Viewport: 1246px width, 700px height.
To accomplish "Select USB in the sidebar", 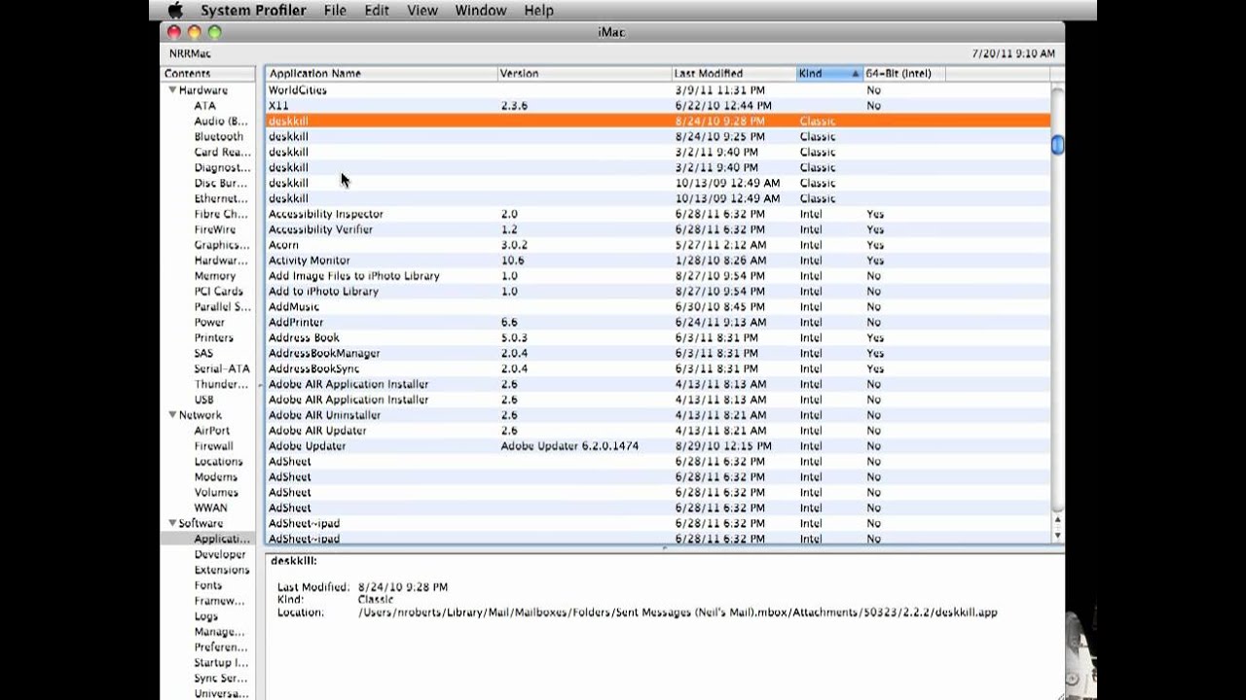I will coord(203,400).
